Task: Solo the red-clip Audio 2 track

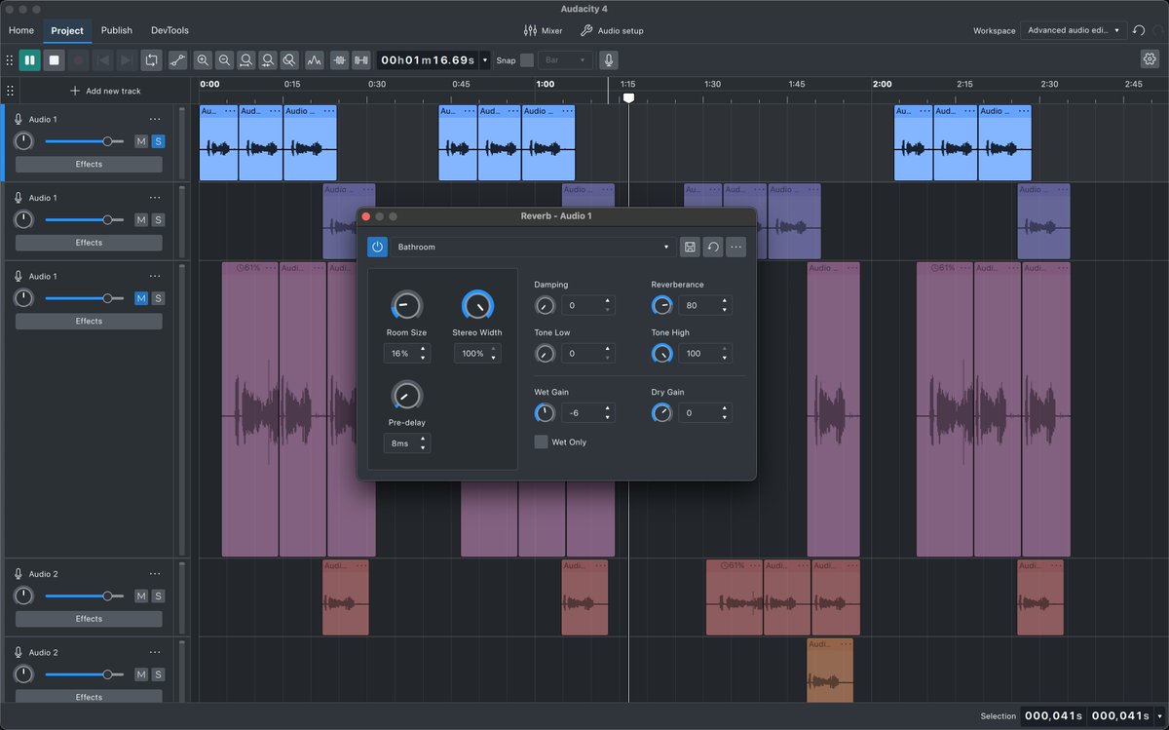Action: tap(158, 596)
